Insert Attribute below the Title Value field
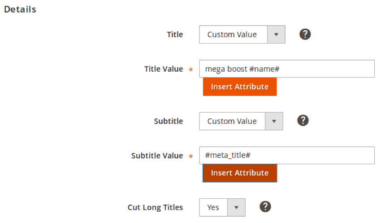385x223 pixels. pos(240,87)
